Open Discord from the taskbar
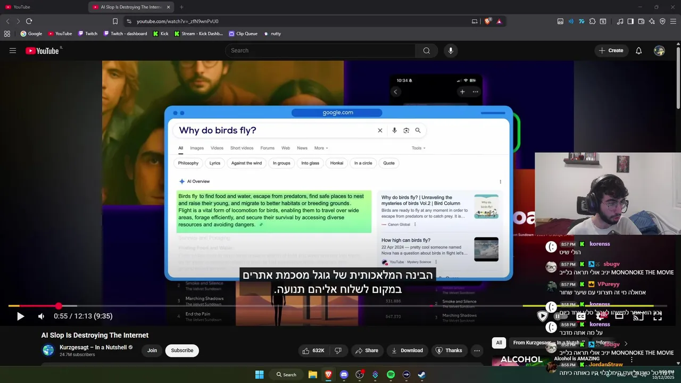The image size is (681, 383). [344, 374]
